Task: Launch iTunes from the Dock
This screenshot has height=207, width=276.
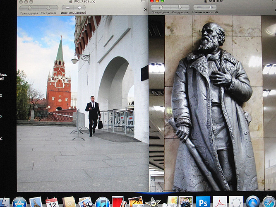Action: 103,202
